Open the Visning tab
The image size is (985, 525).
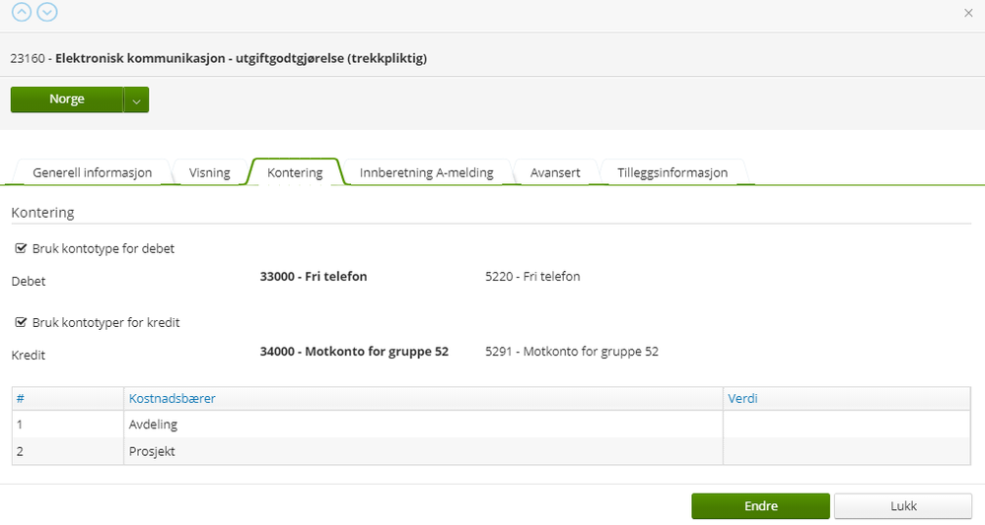[x=209, y=172]
